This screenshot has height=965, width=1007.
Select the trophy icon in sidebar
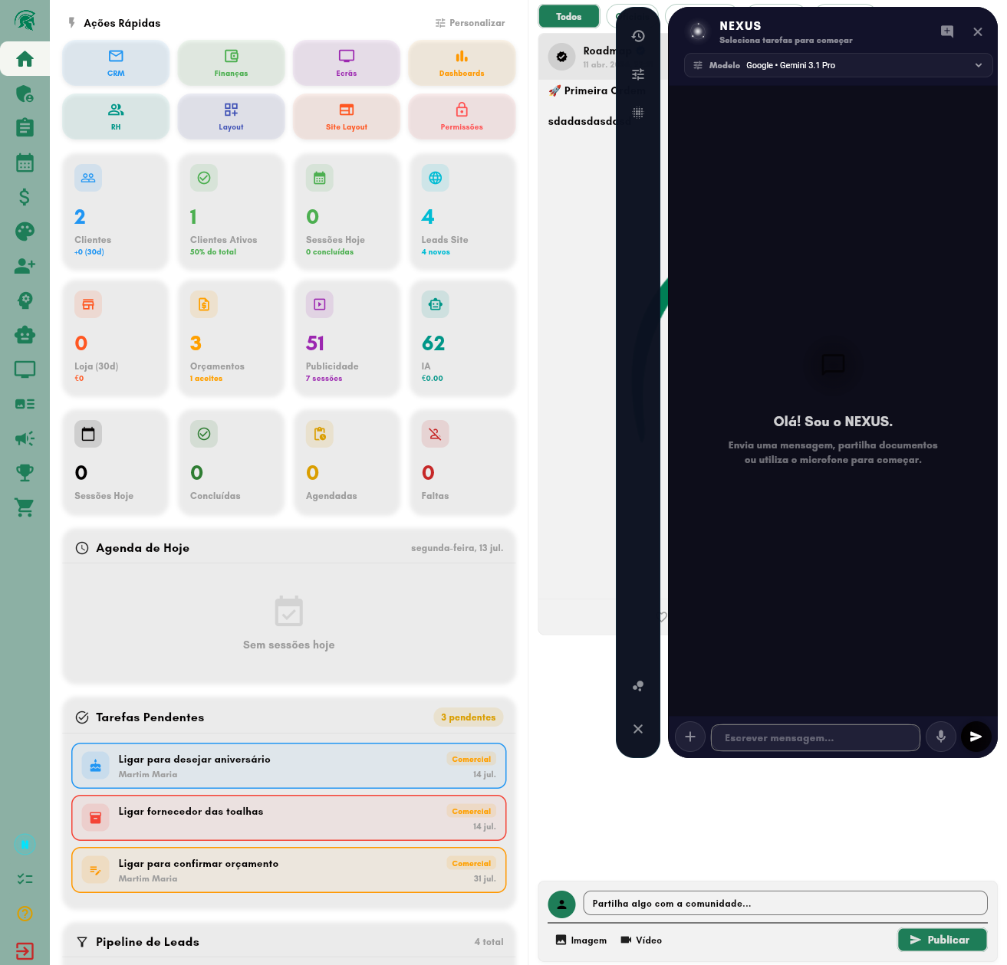pos(25,473)
